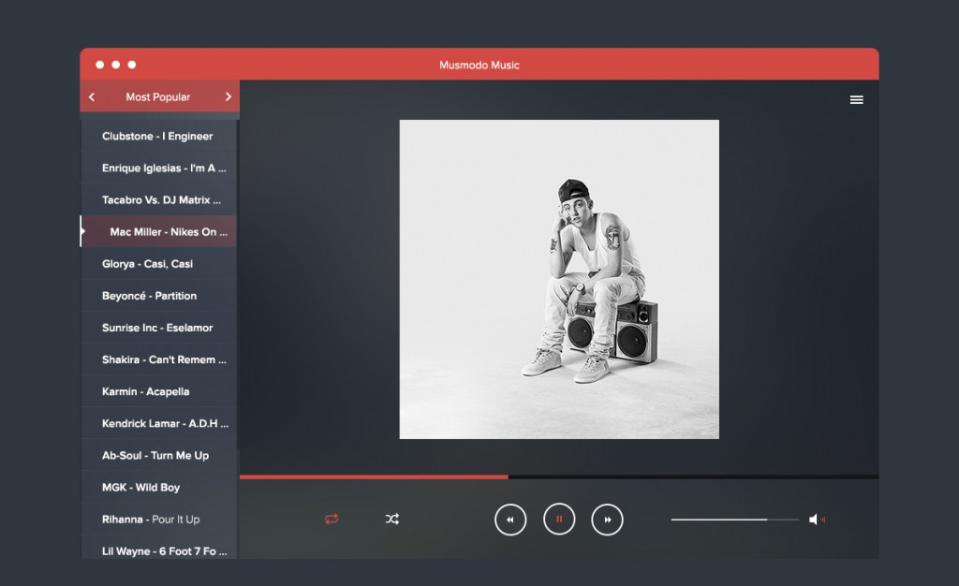This screenshot has width=959, height=586.
Task: Turn on shuffle mode
Action: pos(392,519)
